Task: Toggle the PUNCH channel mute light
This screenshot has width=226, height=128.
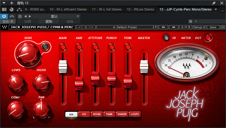Action: click(112, 47)
